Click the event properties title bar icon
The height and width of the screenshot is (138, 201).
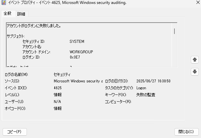click(x=4, y=3)
